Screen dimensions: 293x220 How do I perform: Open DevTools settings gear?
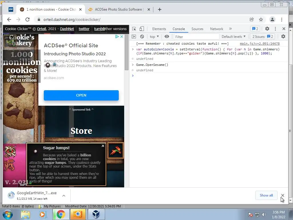[267, 29]
